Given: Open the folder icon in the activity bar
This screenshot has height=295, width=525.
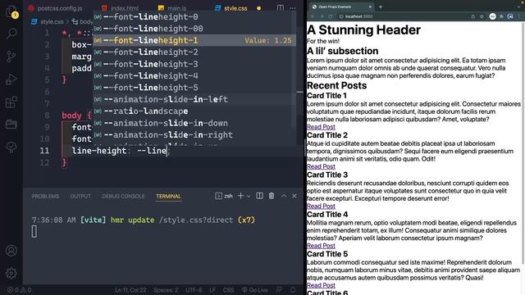Looking at the screenshot, I should point(11,125).
